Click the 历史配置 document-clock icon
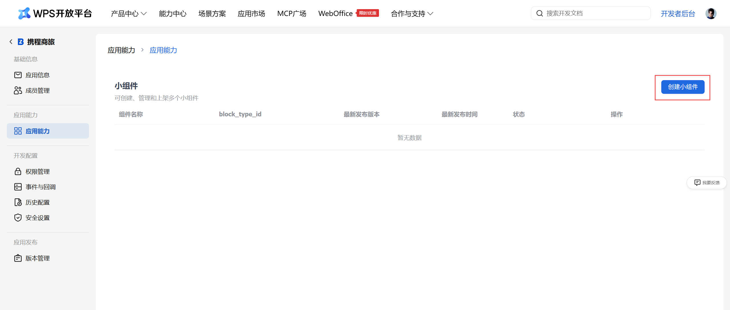The height and width of the screenshot is (310, 730). pos(18,202)
